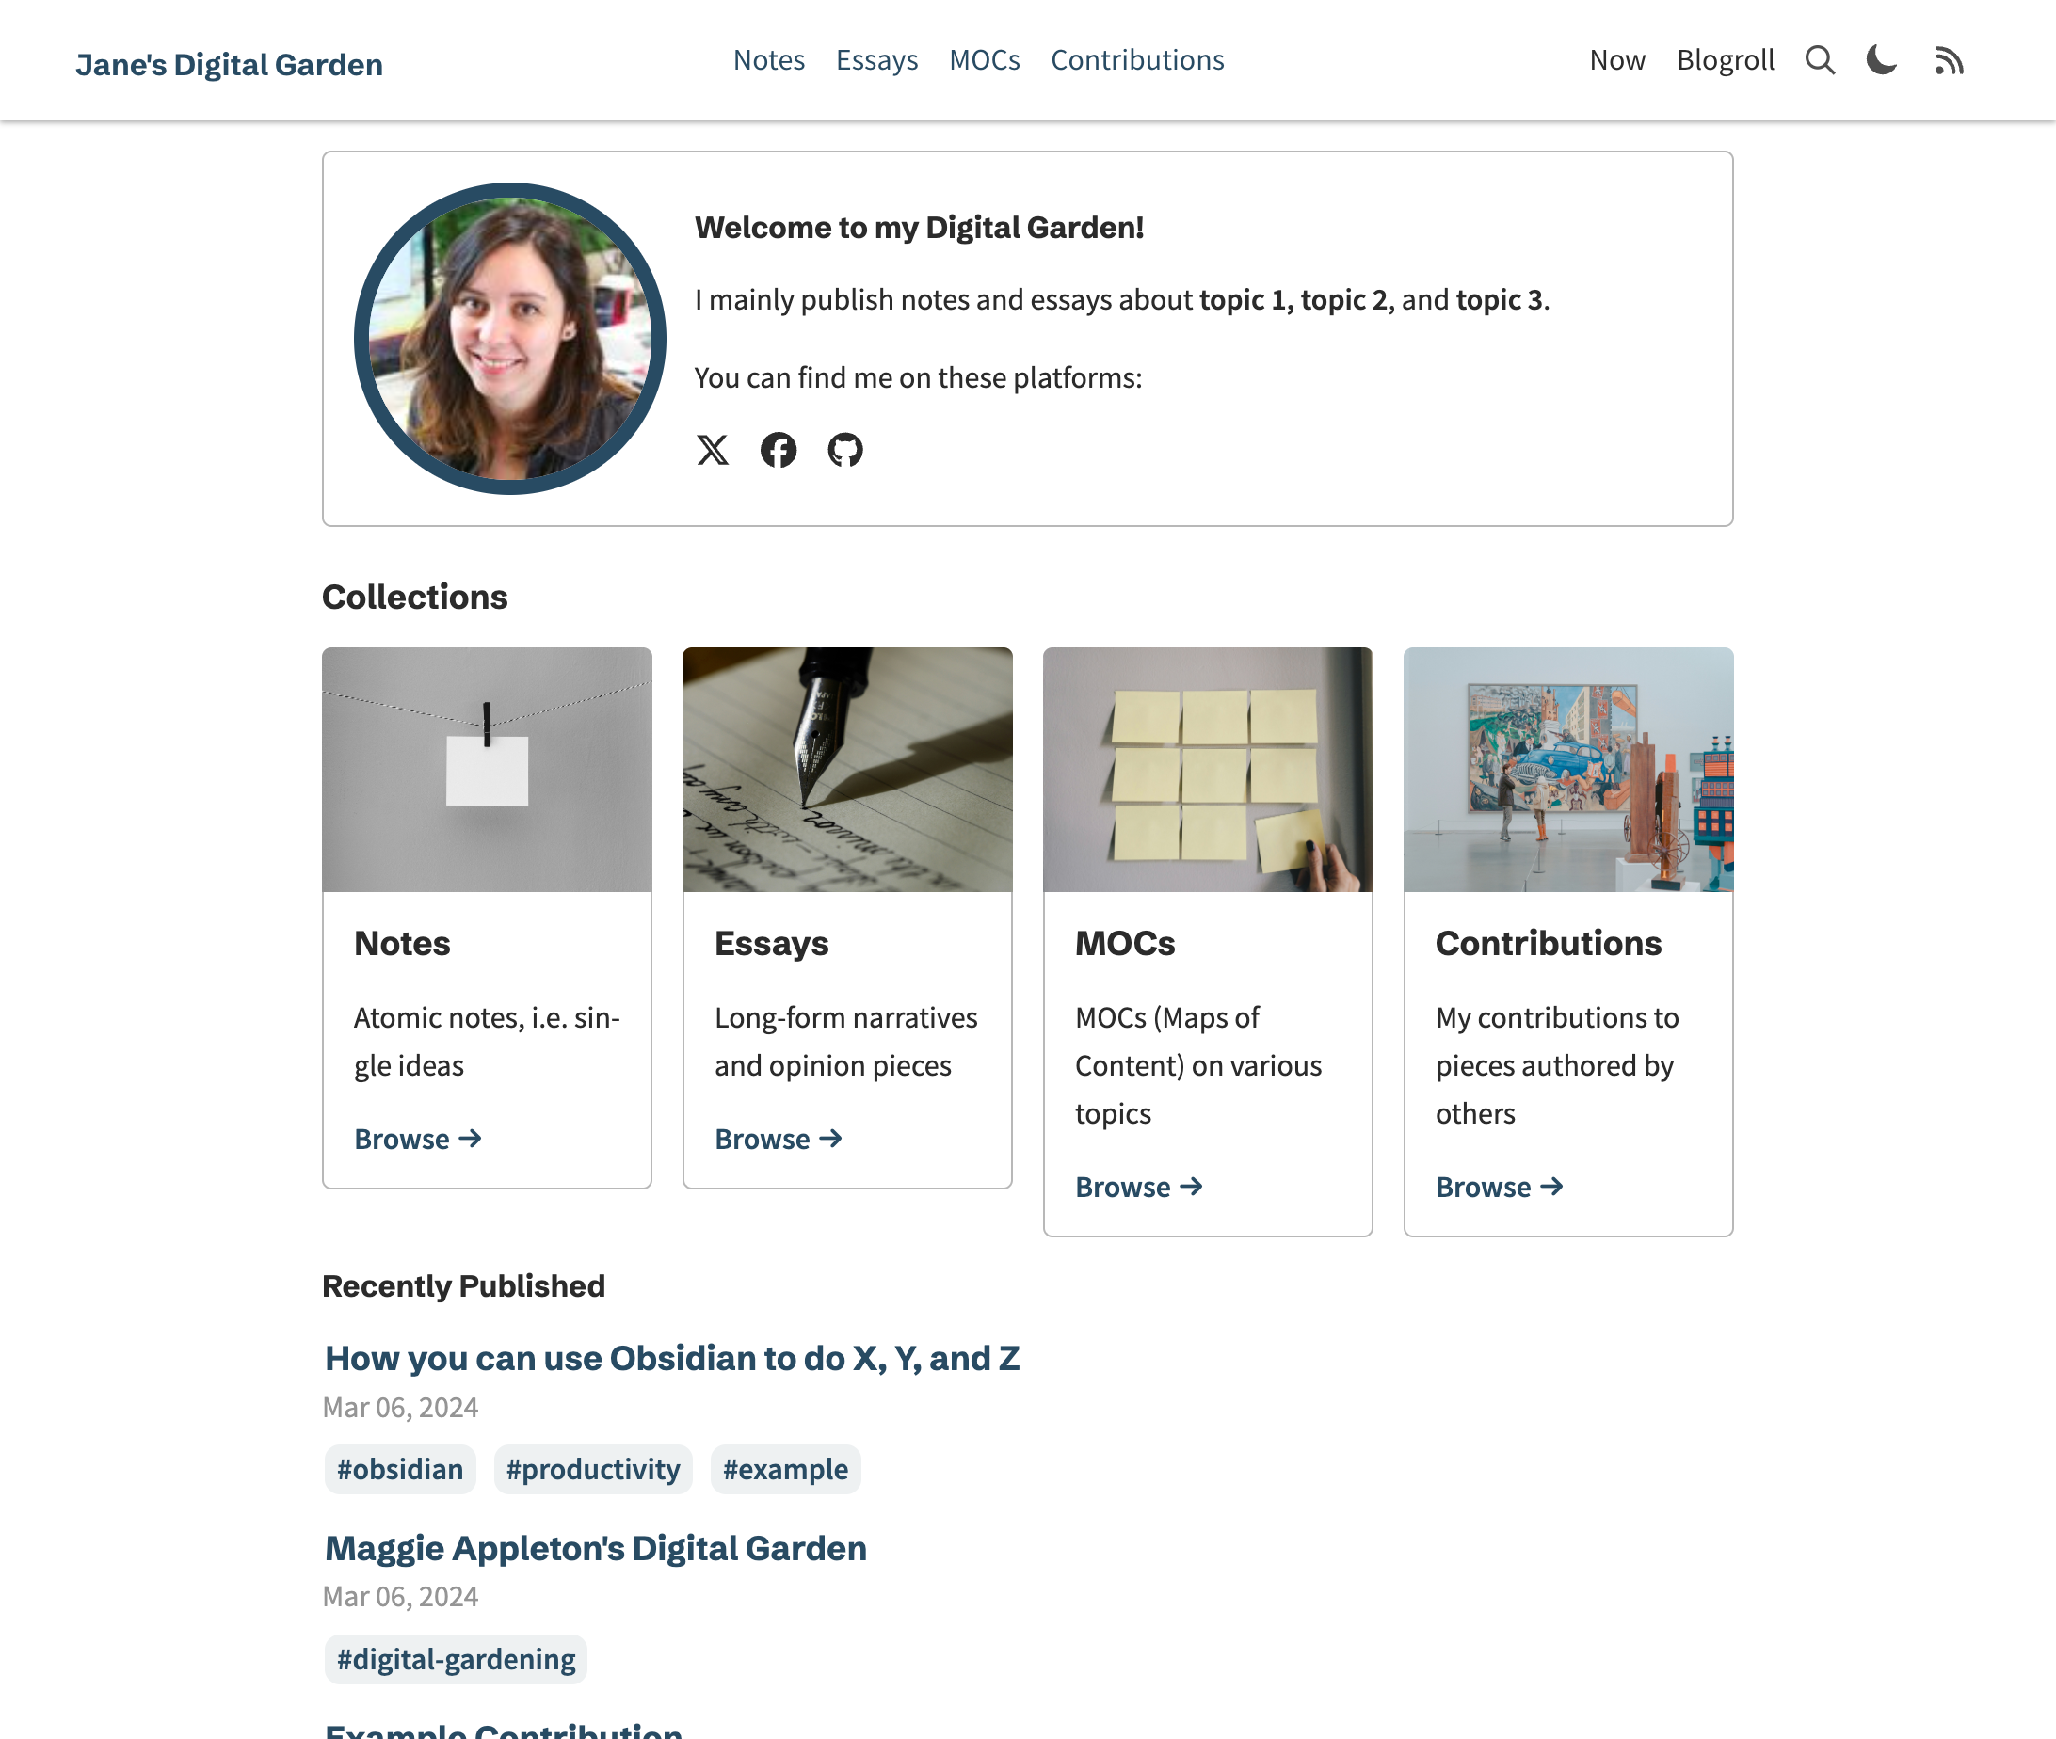2056x1739 pixels.
Task: Open the Blogroll page link
Action: click(x=1726, y=60)
